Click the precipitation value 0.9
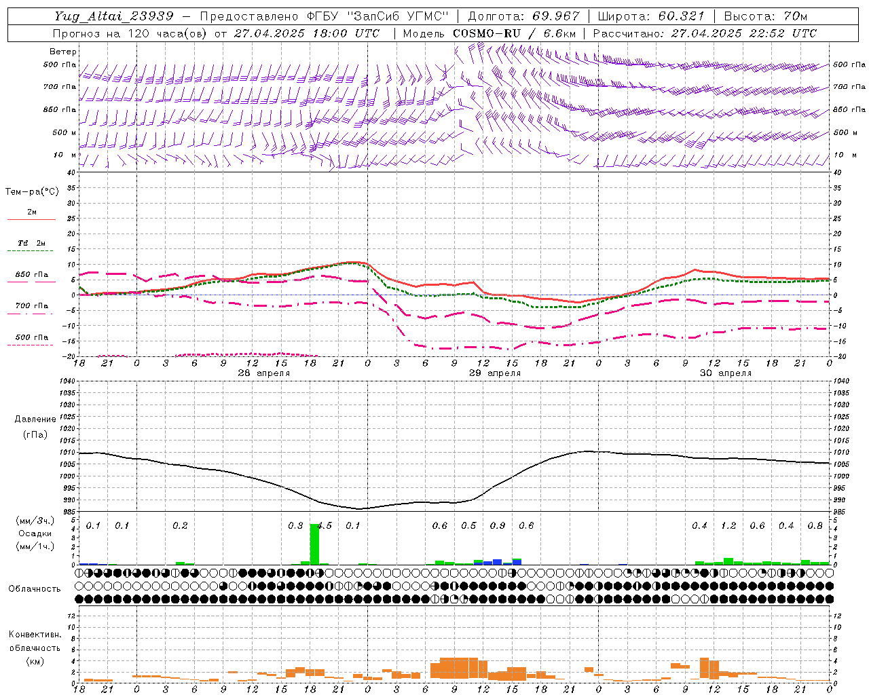 tap(498, 526)
